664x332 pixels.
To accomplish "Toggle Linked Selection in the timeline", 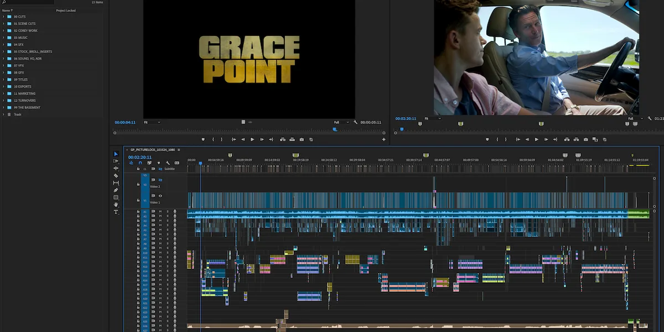I will [x=149, y=163].
